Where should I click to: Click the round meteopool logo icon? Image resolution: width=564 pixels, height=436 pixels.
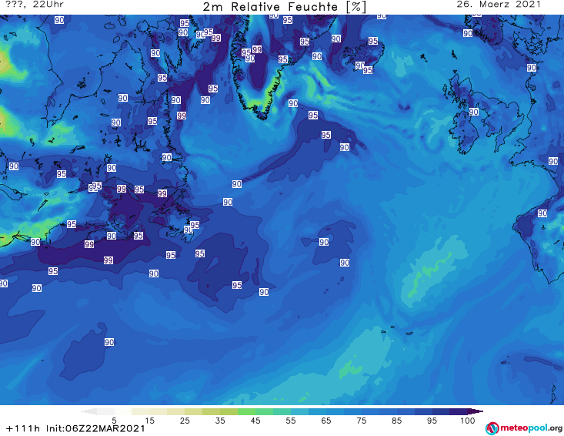[x=492, y=429]
